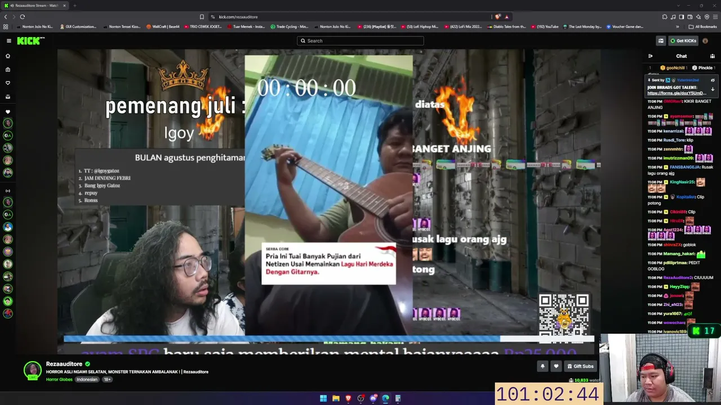Click the Gift Subs button

click(580, 366)
